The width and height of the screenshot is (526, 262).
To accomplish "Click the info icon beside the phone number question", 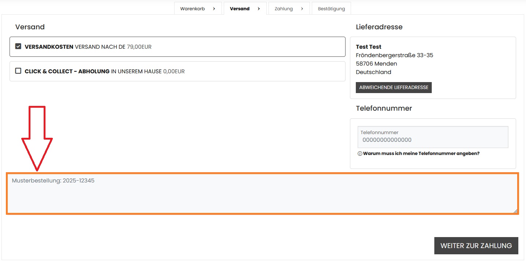I will point(360,154).
